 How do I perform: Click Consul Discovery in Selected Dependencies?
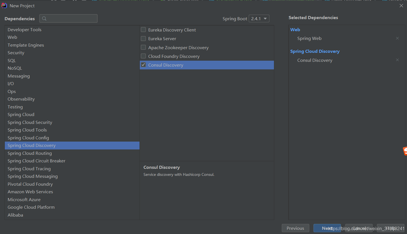[315, 60]
